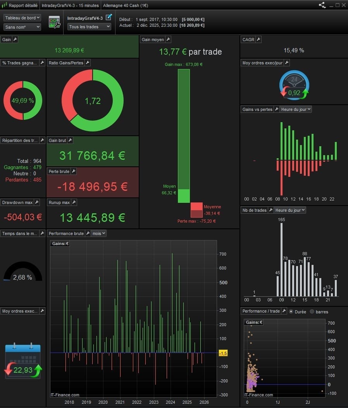Change the Performance brute mois period dropdown

point(99,233)
